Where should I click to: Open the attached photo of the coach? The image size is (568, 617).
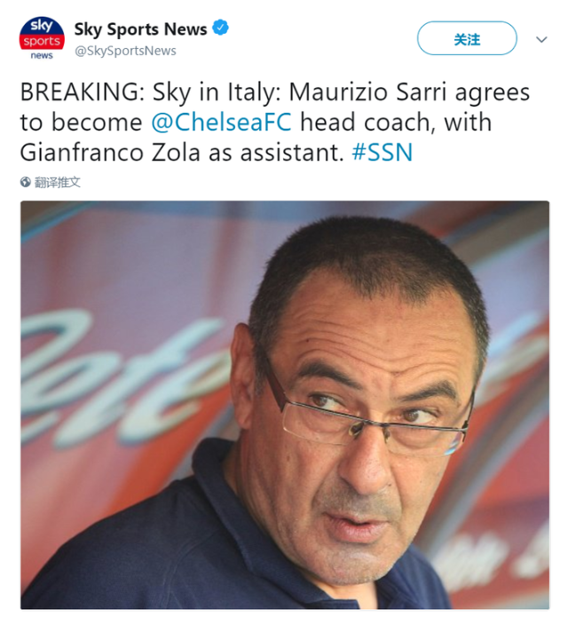click(x=285, y=405)
